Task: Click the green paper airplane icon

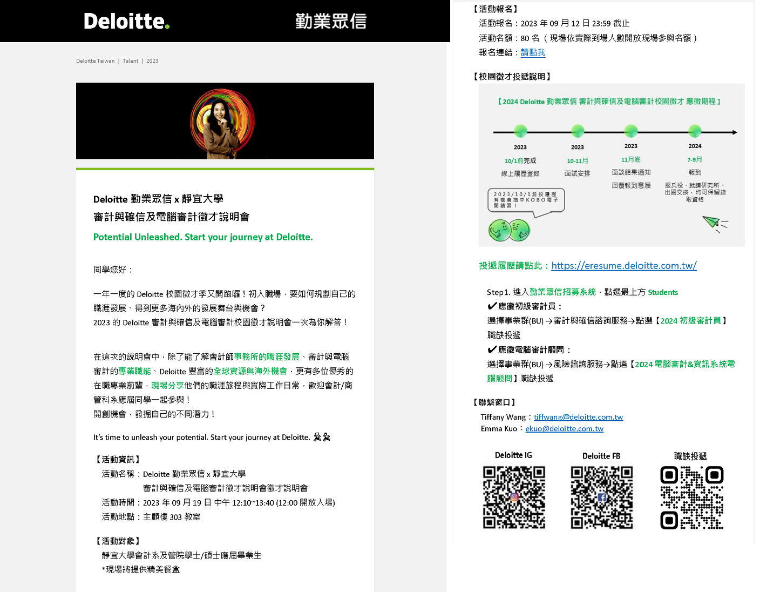Action: (715, 224)
